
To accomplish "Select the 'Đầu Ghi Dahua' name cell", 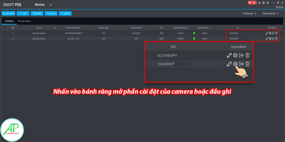I will [39, 39].
